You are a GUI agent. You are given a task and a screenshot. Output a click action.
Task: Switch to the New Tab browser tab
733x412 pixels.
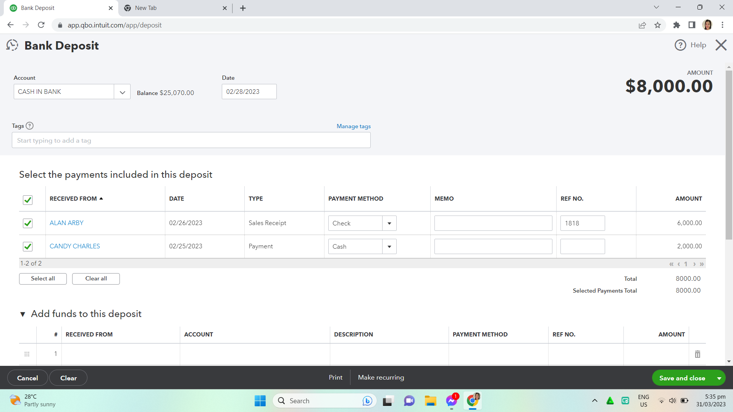pos(176,8)
